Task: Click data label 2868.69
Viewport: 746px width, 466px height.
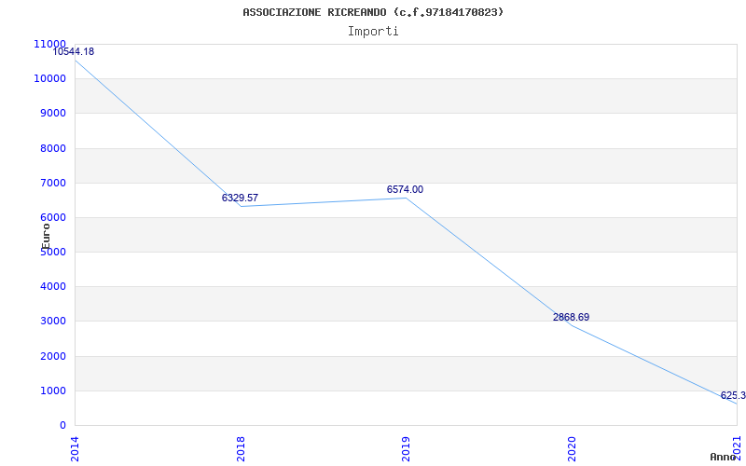Action: tap(571, 317)
